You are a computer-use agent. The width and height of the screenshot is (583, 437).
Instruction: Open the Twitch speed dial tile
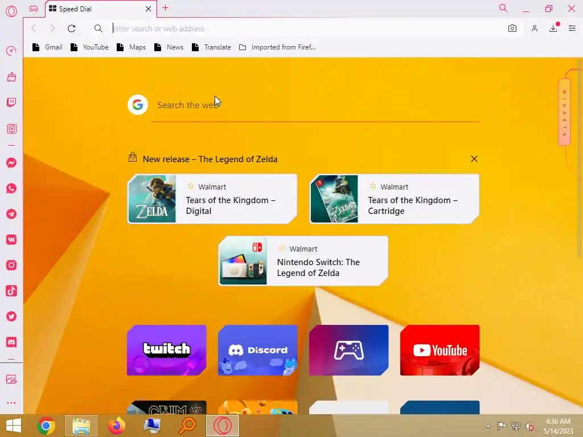click(x=167, y=350)
